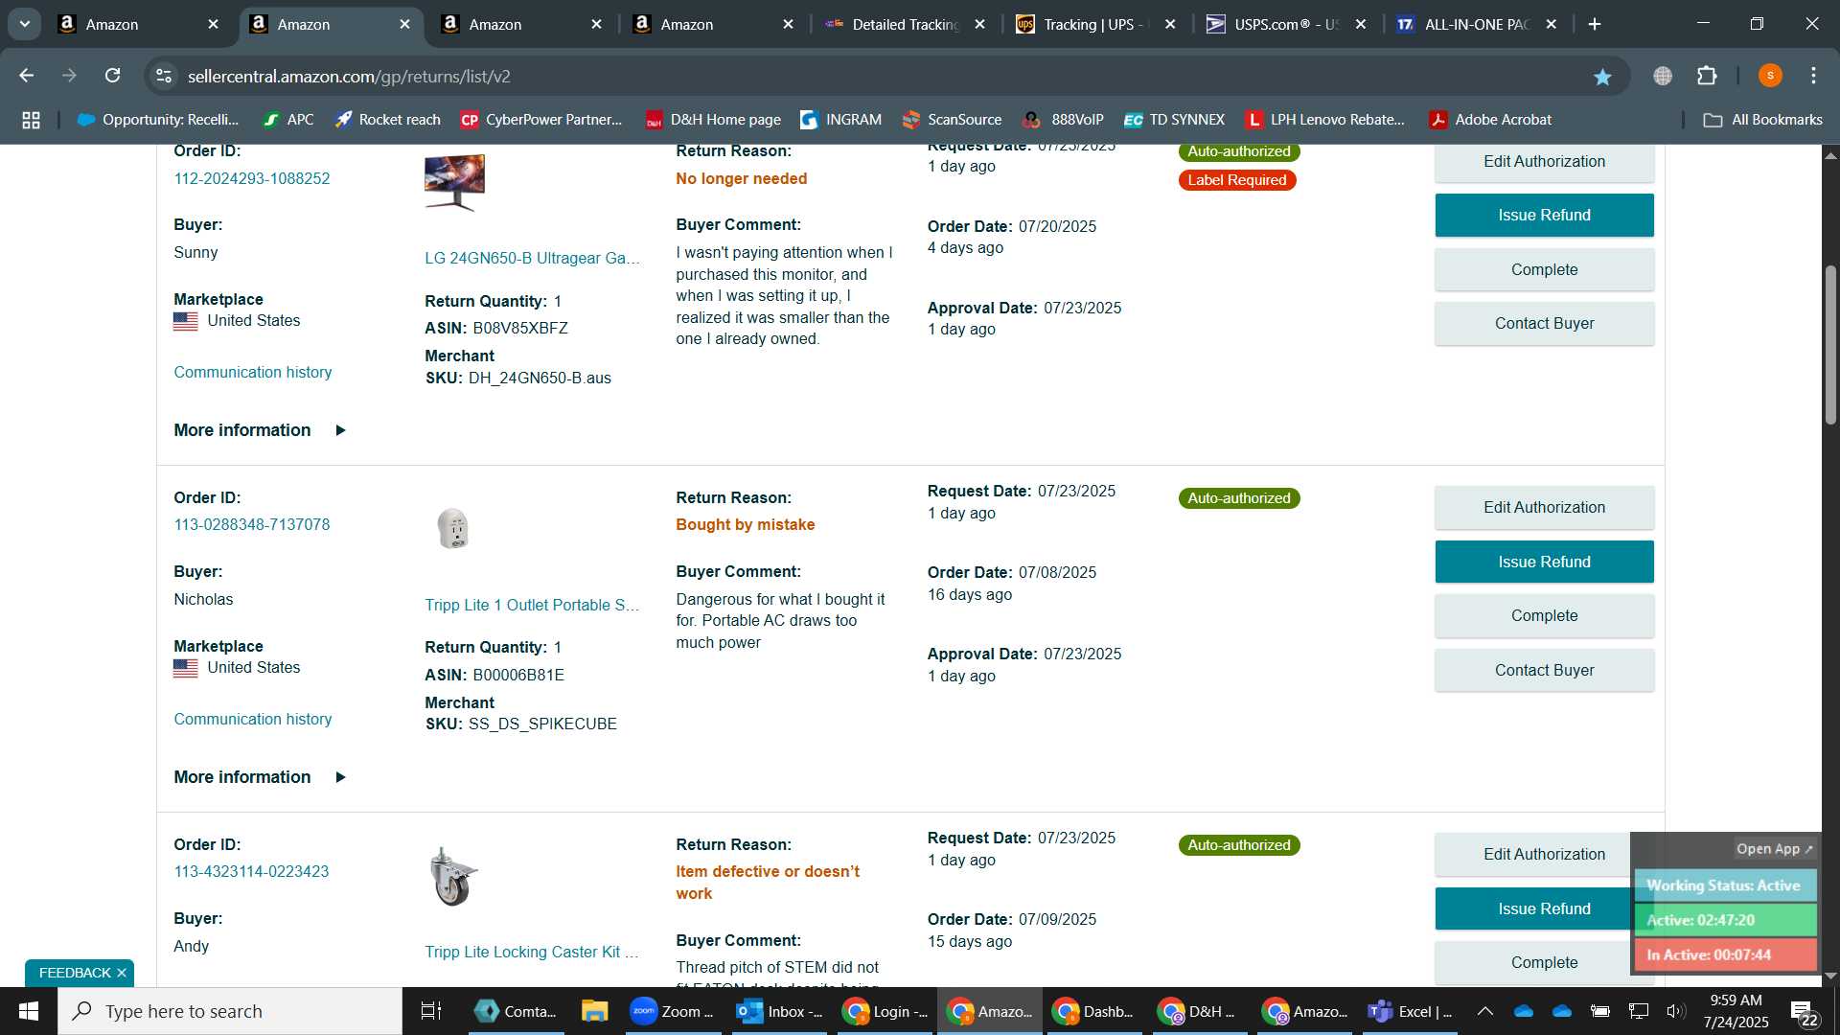Contact Buyer Sunny
Screen dimensions: 1840x1035
point(1544,323)
